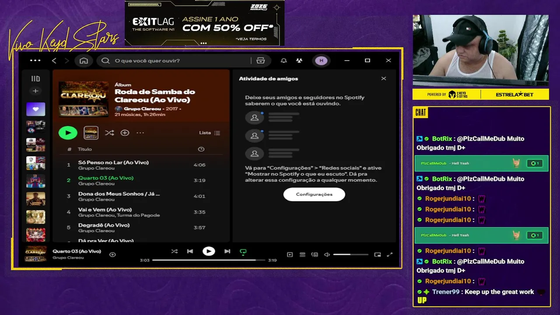Click the 'Configurações' button

tap(314, 194)
